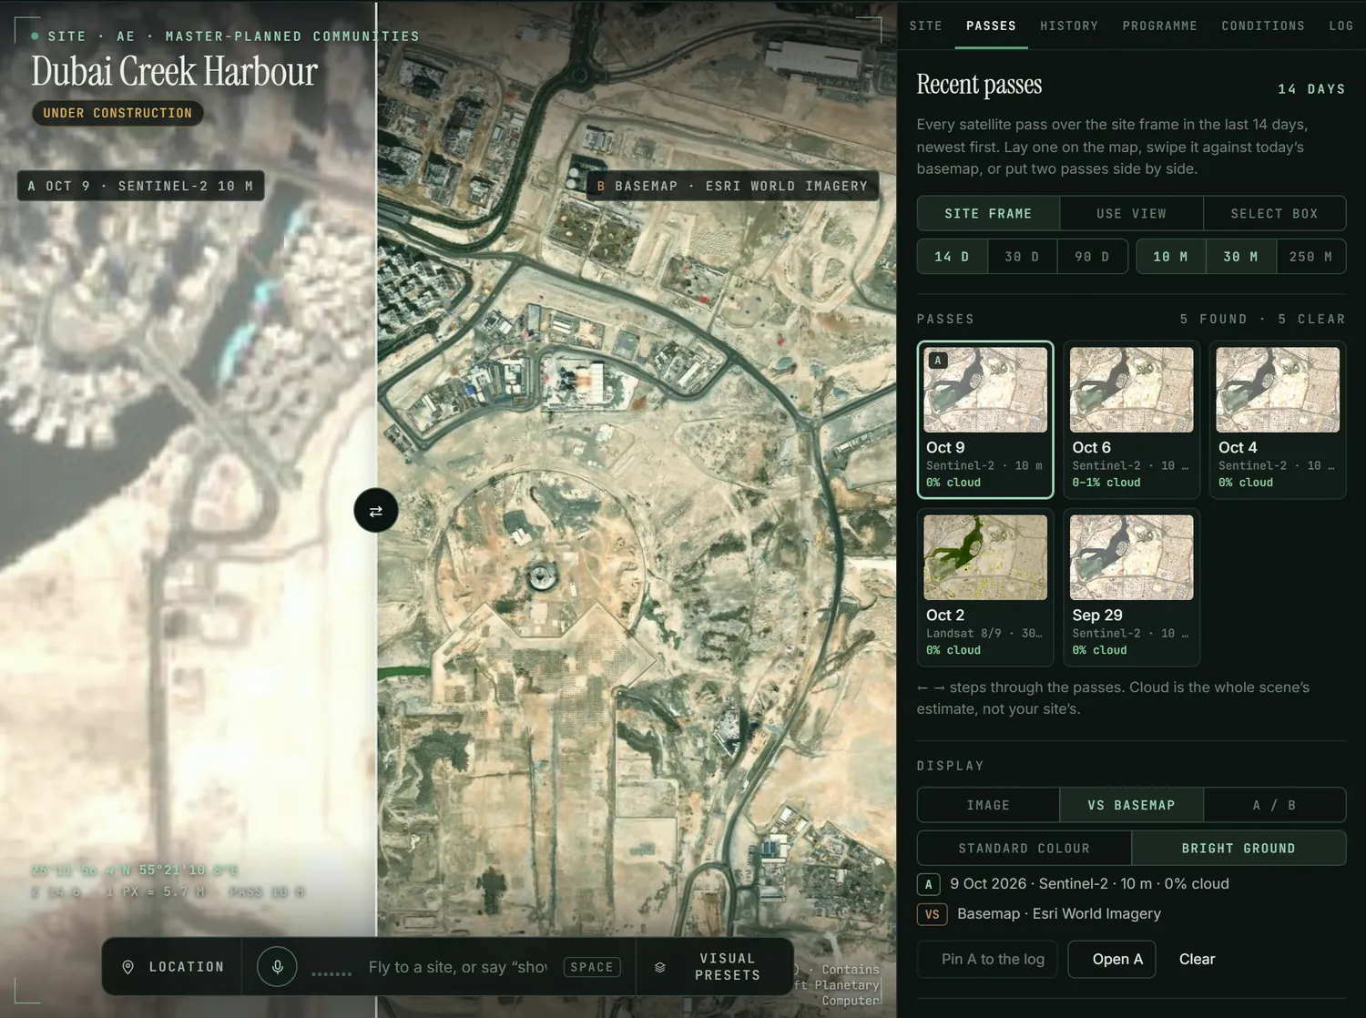Viewport: 1366px width, 1018px height.
Task: Choose Bright Ground rendering
Action: (1239, 848)
